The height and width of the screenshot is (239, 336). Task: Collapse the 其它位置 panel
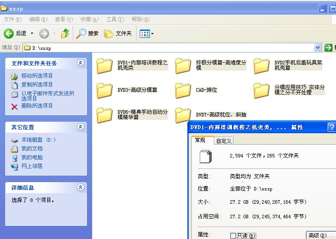[81, 127]
